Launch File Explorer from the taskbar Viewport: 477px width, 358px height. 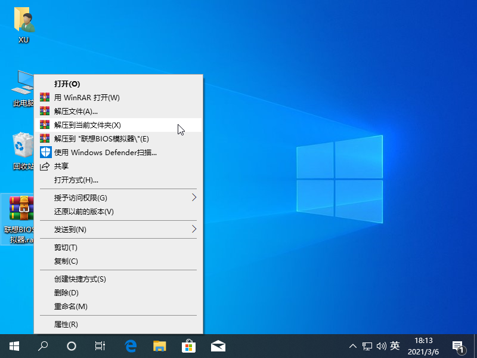159,346
